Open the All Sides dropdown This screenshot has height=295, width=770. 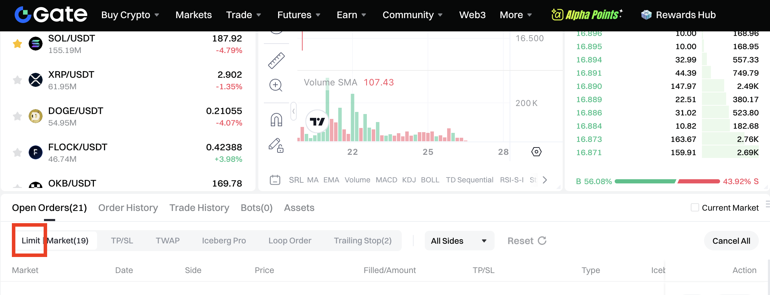[x=459, y=241]
